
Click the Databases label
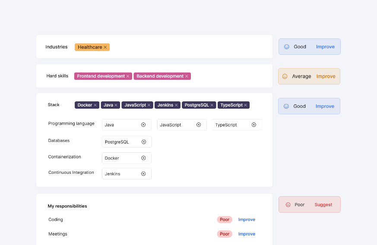click(59, 141)
